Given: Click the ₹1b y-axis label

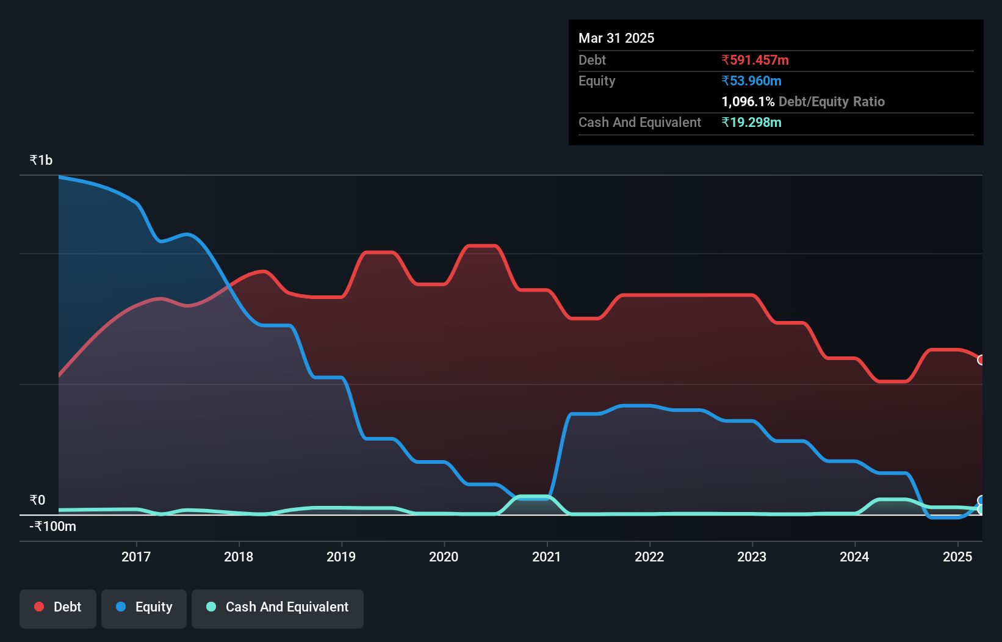Looking at the screenshot, I should (41, 161).
